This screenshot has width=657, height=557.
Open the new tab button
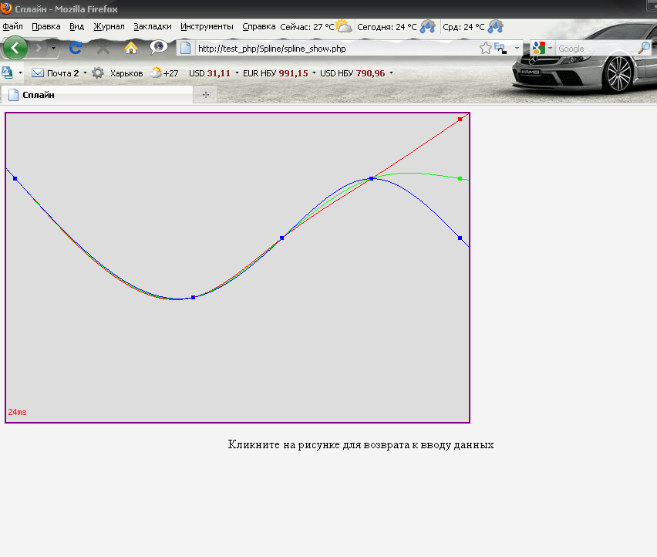pyautogui.click(x=205, y=95)
